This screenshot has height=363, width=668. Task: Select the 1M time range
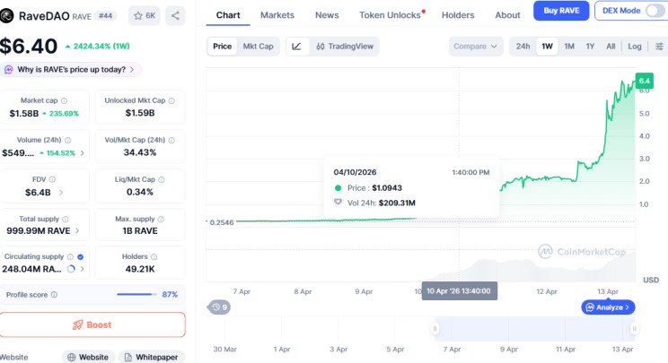coord(569,47)
